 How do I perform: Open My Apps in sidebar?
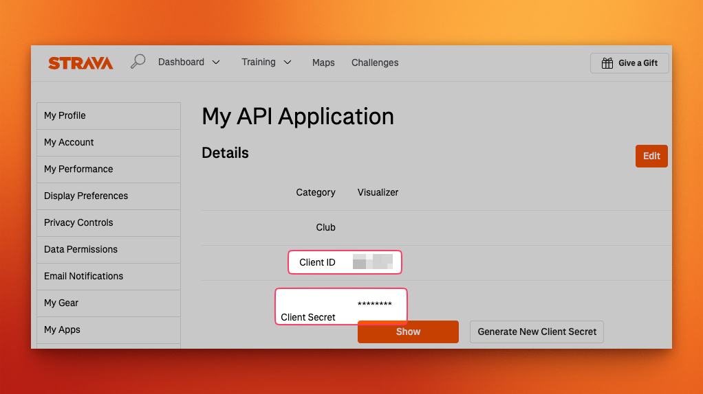pyautogui.click(x=109, y=330)
